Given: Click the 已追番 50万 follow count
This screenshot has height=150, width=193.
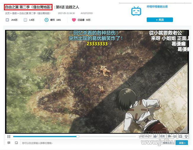Looking at the screenshot, I should 84,20.
